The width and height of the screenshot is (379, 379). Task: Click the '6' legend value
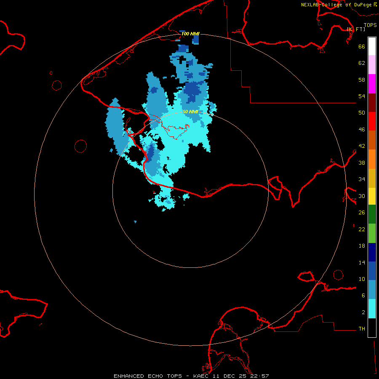363,296
